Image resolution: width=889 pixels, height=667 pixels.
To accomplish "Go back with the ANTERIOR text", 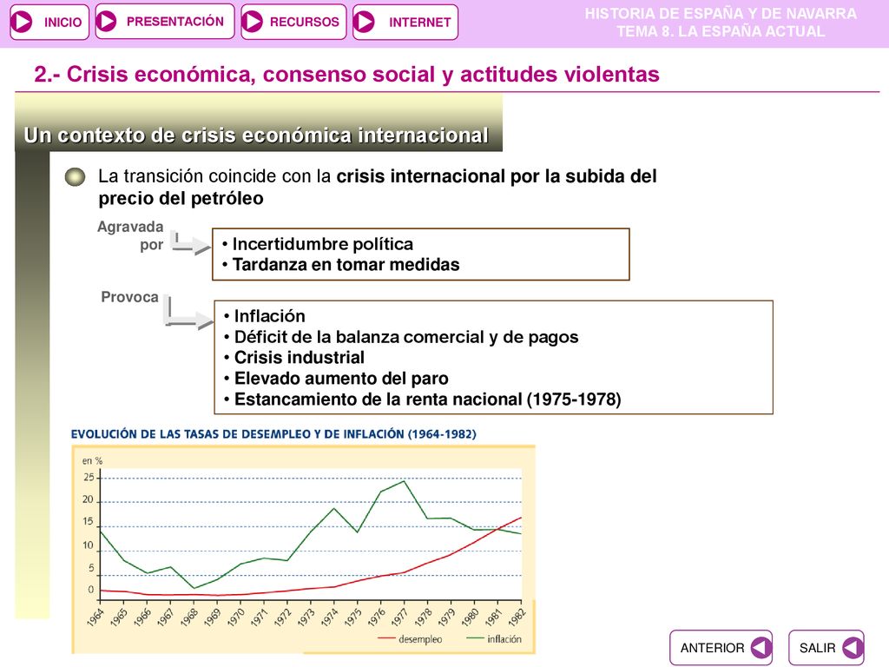I will pyautogui.click(x=712, y=648).
